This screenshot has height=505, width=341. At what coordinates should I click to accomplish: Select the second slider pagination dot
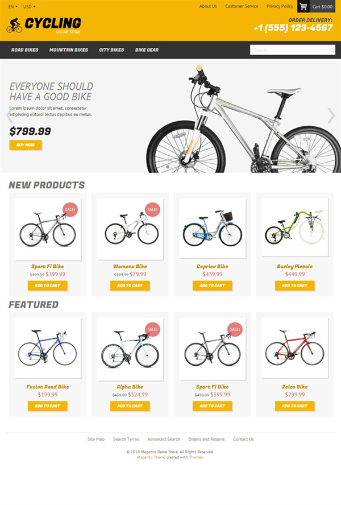pos(173,167)
